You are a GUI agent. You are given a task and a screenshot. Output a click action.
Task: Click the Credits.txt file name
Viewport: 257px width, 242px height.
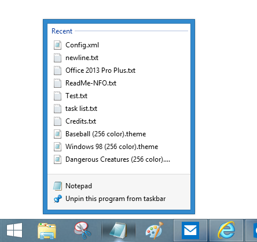tap(80, 121)
